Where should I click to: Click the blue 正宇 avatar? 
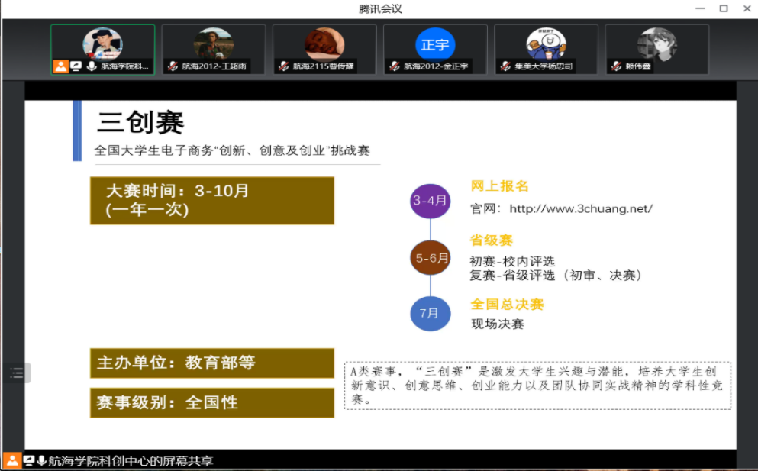pyautogui.click(x=434, y=44)
